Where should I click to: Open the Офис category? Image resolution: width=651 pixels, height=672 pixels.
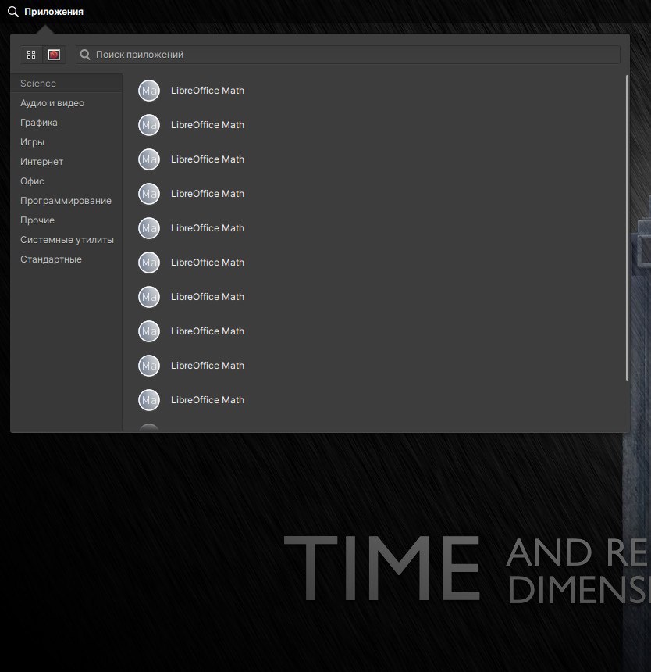coord(66,181)
